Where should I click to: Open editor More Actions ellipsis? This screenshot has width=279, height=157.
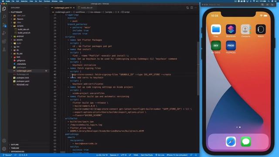click(196, 8)
